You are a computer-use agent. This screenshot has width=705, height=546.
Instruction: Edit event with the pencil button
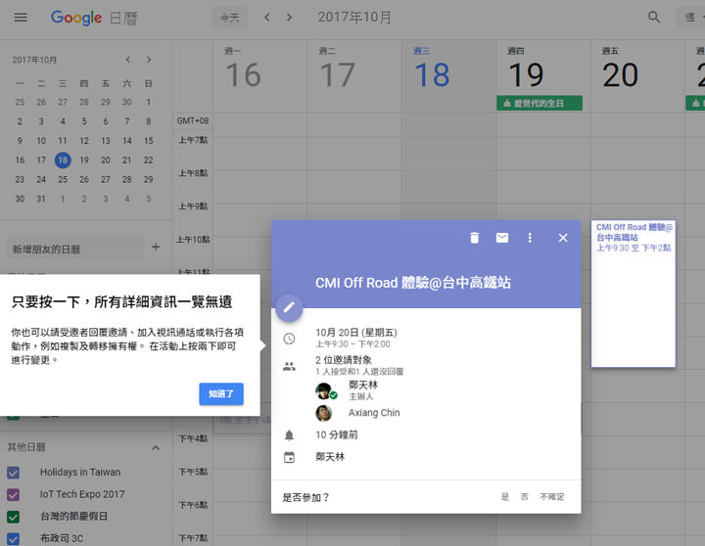pos(289,308)
